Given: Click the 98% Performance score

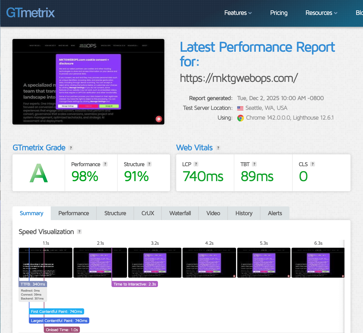Looking at the screenshot, I should [85, 176].
